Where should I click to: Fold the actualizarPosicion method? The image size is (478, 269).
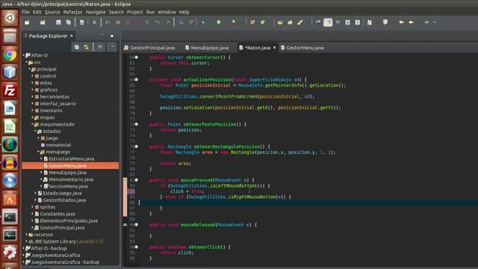[136, 80]
